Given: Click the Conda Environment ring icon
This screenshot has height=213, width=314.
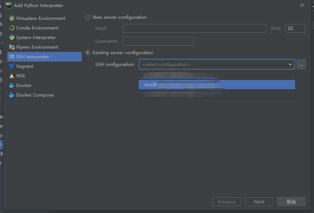Looking at the screenshot, I should click(12, 28).
